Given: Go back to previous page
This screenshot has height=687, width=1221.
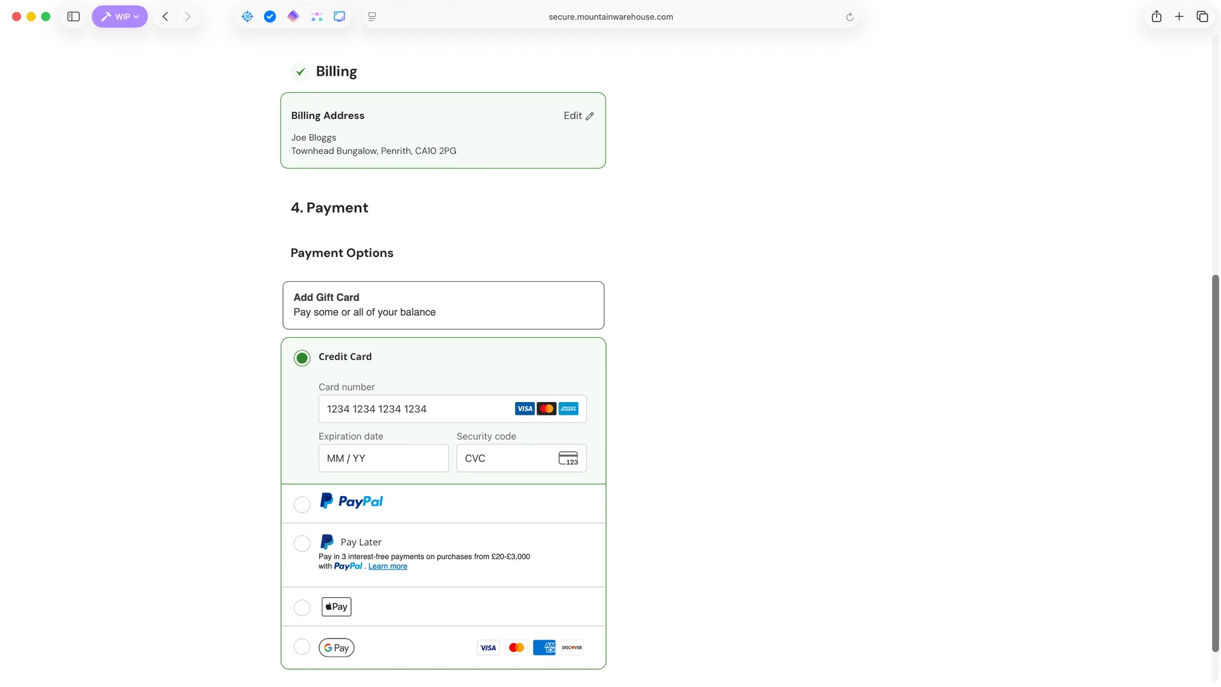Looking at the screenshot, I should (x=165, y=17).
